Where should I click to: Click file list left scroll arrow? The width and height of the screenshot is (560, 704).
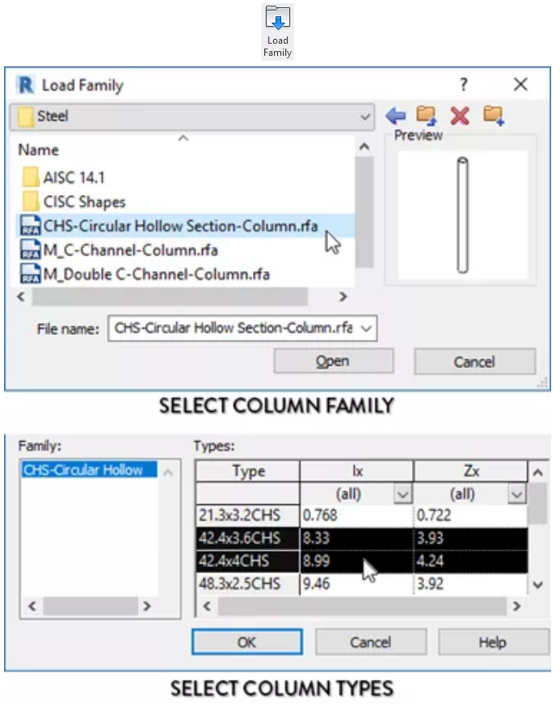(21, 297)
